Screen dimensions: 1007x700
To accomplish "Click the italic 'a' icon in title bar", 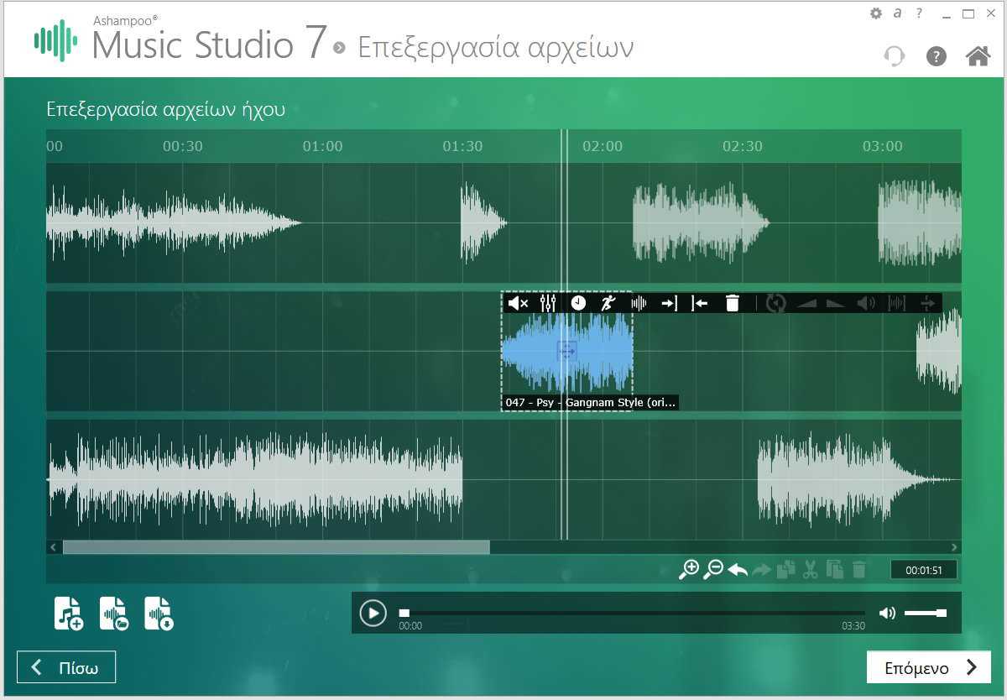I will coord(897,13).
